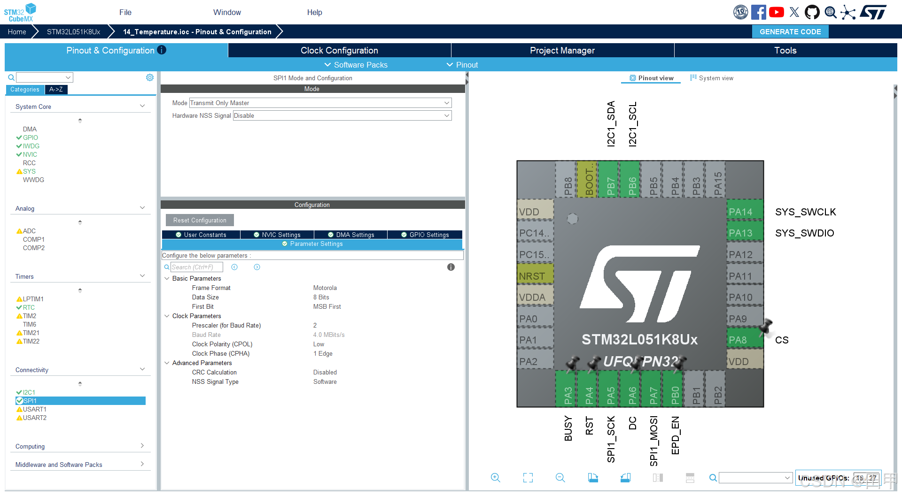Screen dimensions: 902x496
Task: Open the YouTube icon link
Action: (777, 12)
